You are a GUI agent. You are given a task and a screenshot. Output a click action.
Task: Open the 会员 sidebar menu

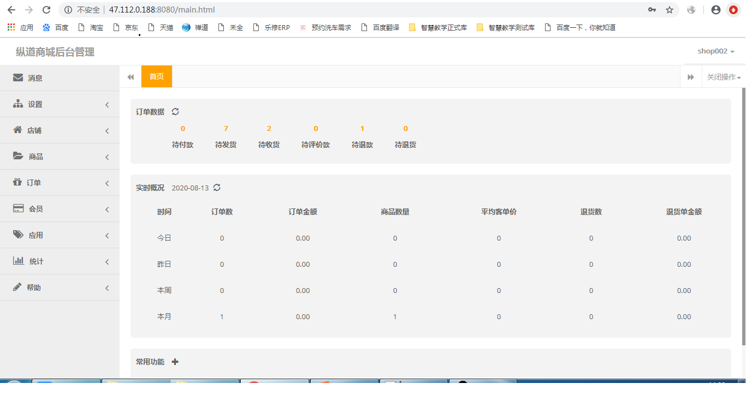coord(60,209)
